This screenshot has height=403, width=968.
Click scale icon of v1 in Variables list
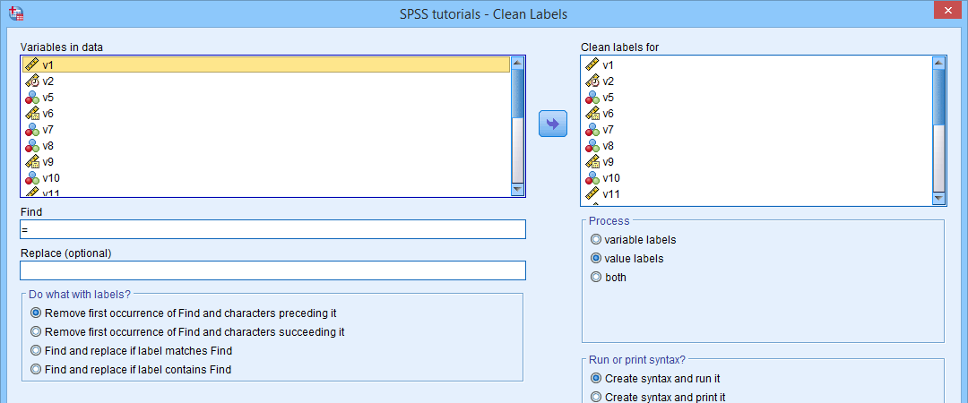(x=31, y=64)
